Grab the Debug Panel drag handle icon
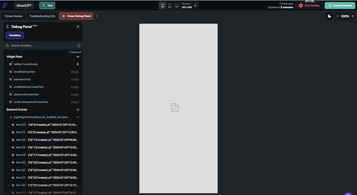 coord(7,27)
